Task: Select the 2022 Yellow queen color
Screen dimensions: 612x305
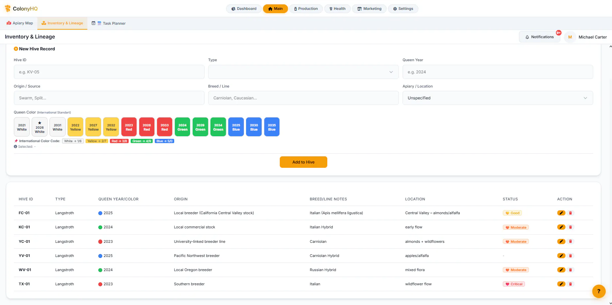Action: coord(75,127)
